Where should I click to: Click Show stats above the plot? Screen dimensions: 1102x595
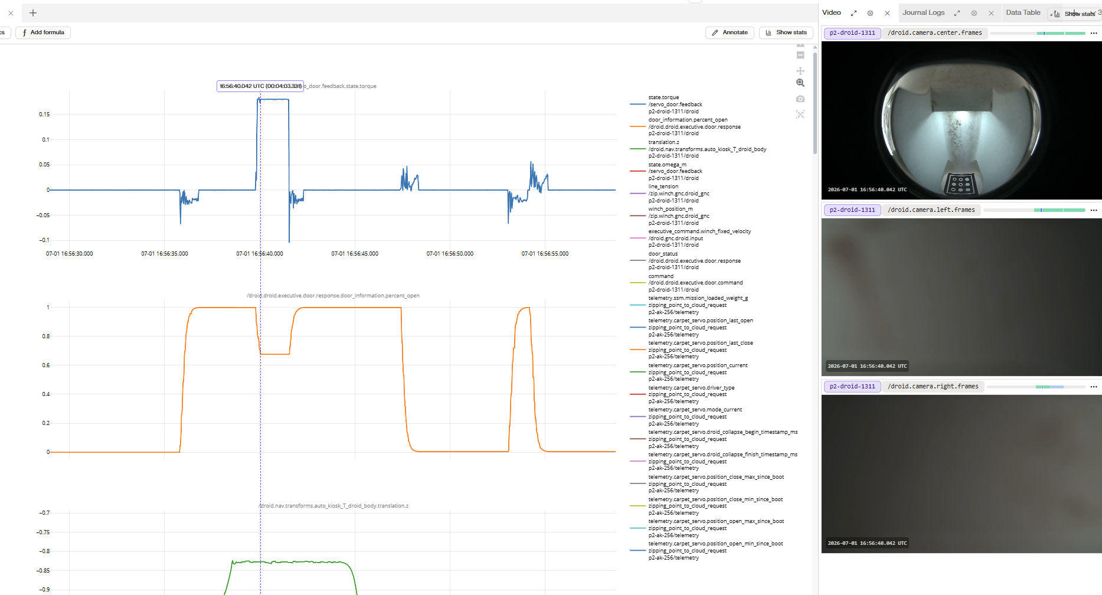tap(786, 32)
